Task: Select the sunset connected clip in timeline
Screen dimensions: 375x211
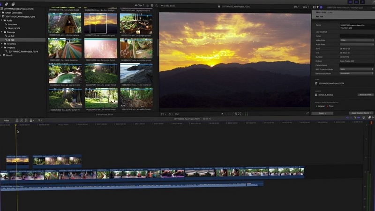Action: (x=17, y=161)
